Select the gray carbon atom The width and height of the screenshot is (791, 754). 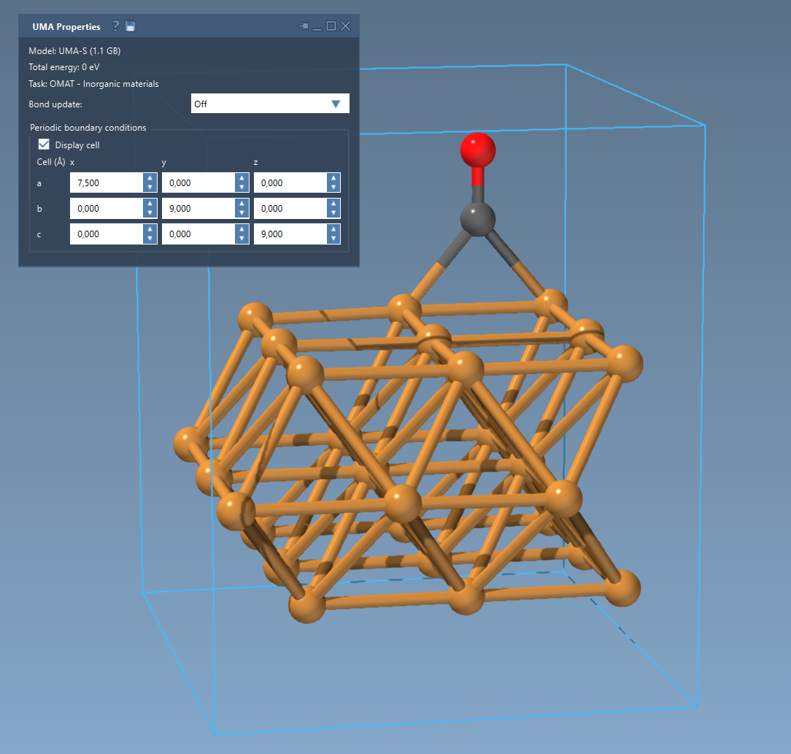point(478,218)
